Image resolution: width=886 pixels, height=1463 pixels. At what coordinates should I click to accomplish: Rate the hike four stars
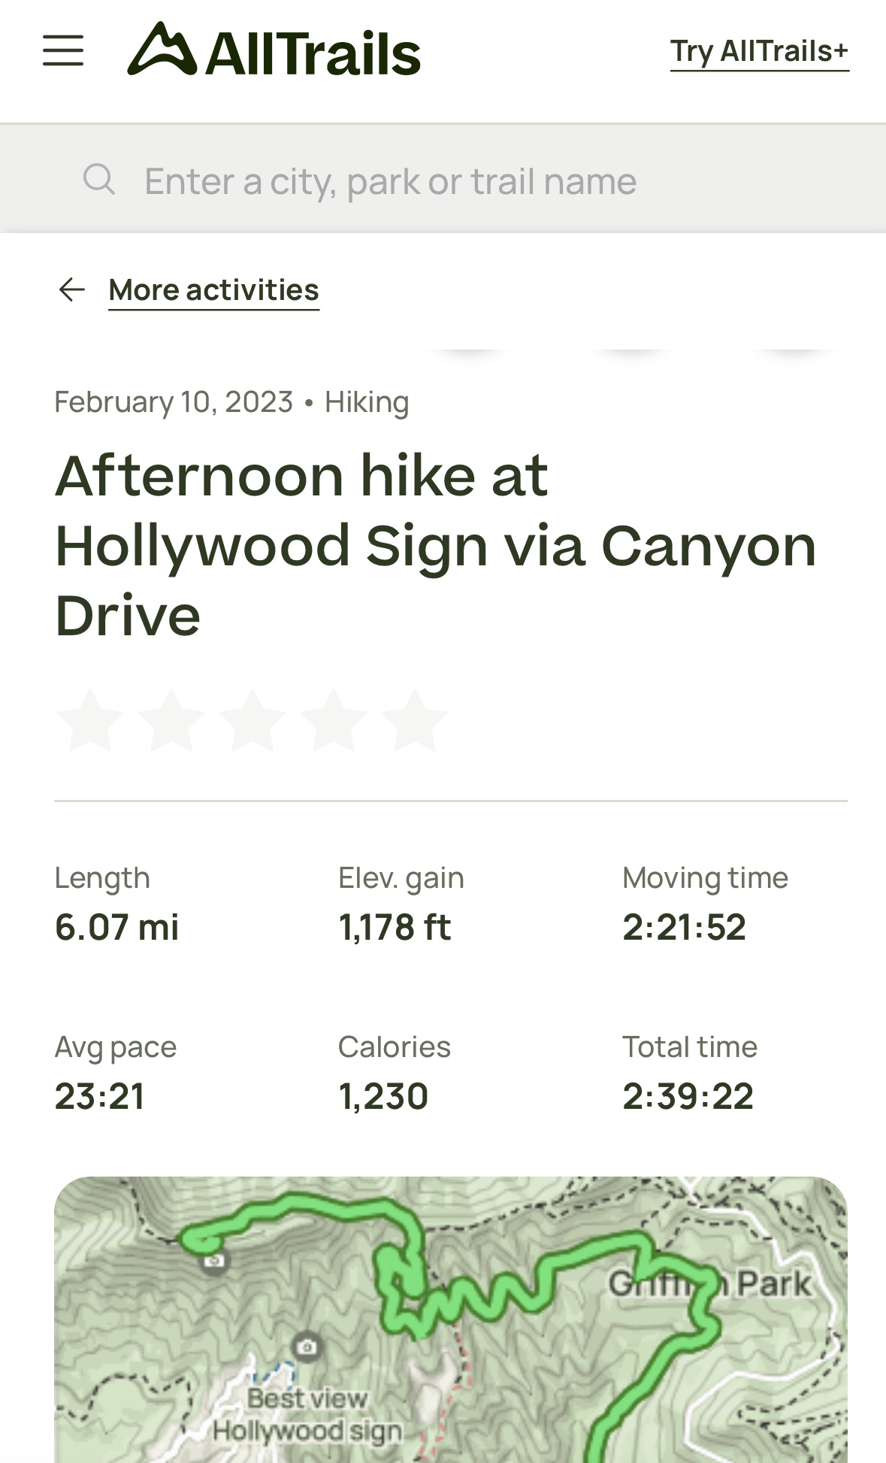point(334,720)
